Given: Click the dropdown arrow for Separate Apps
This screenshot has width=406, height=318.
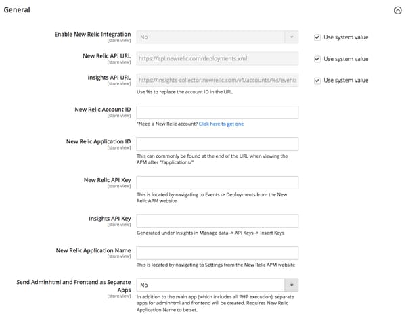Looking at the screenshot, I should [291, 286].
